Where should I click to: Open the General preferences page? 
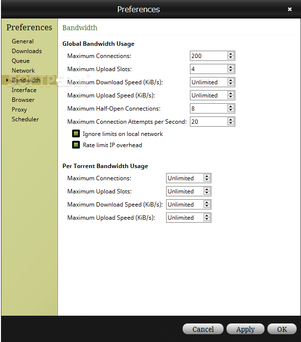point(23,41)
